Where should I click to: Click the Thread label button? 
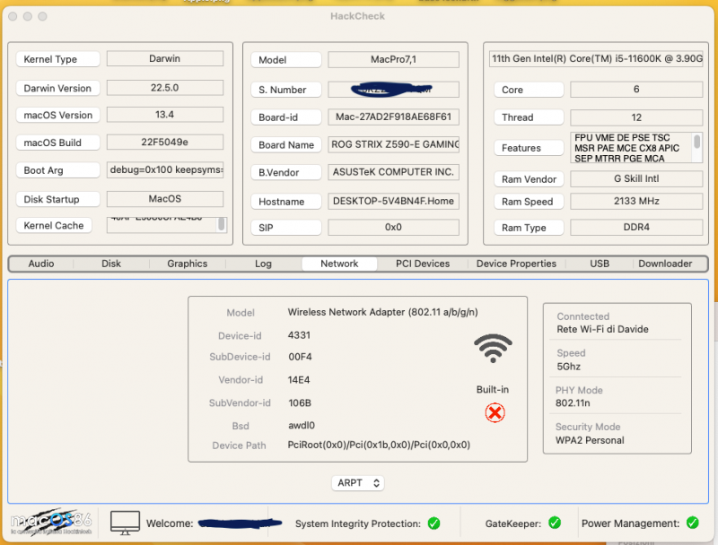(x=529, y=117)
